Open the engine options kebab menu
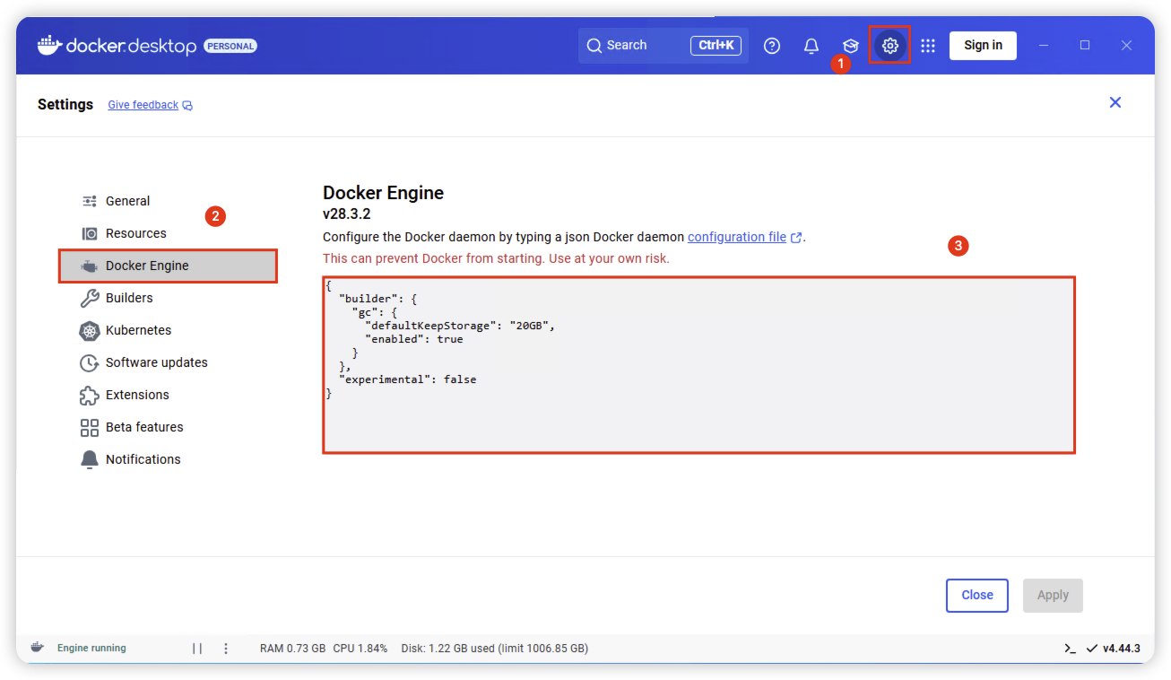 [226, 648]
